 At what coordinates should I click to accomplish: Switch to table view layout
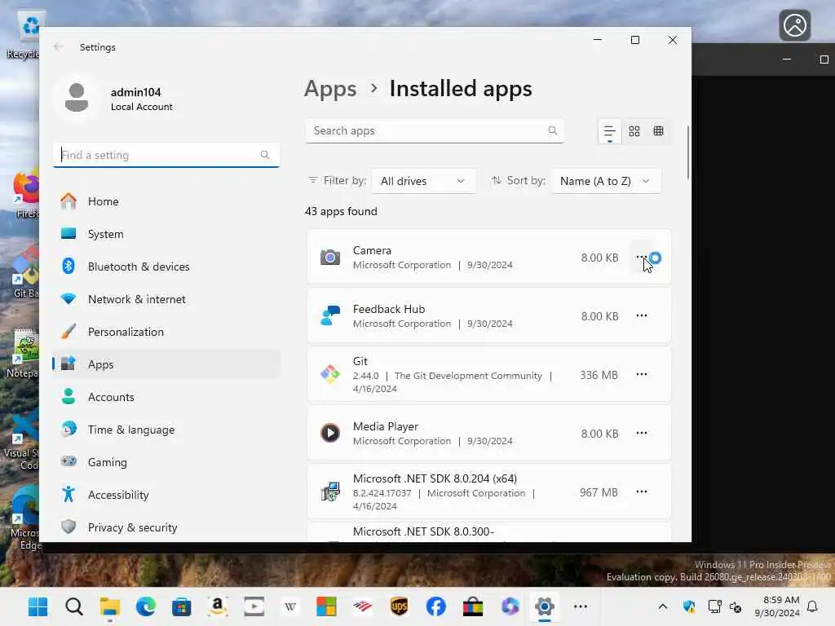[x=658, y=131]
